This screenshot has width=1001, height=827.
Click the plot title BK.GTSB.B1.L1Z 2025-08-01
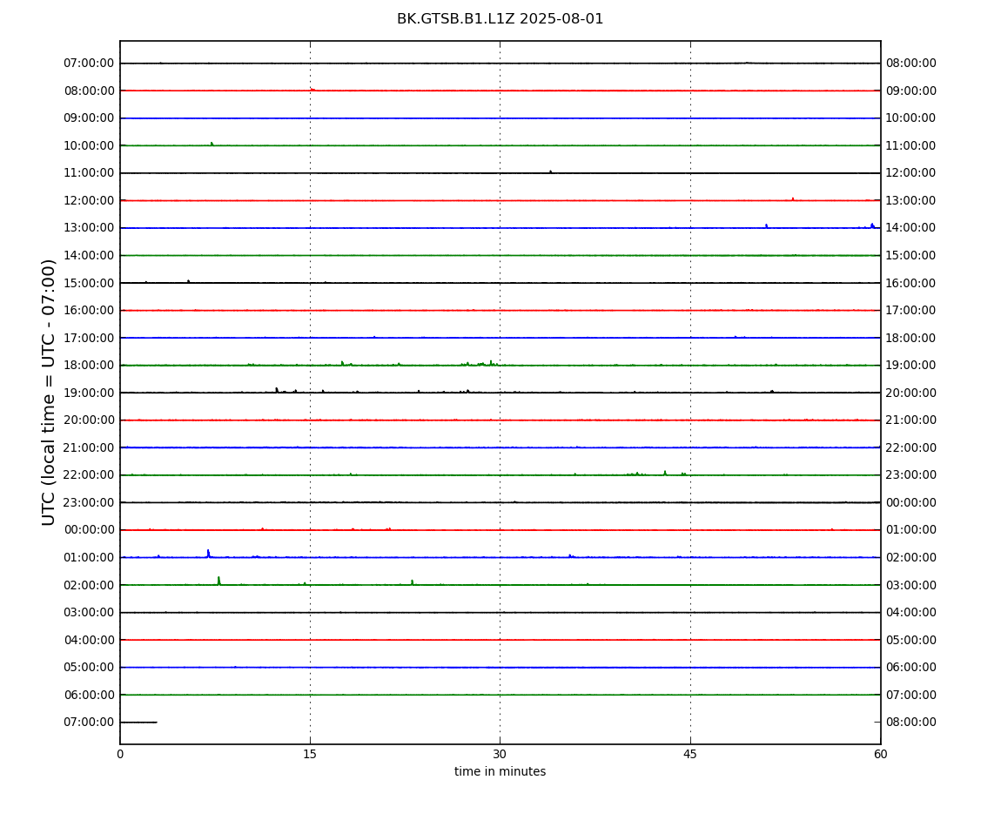click(500, 19)
